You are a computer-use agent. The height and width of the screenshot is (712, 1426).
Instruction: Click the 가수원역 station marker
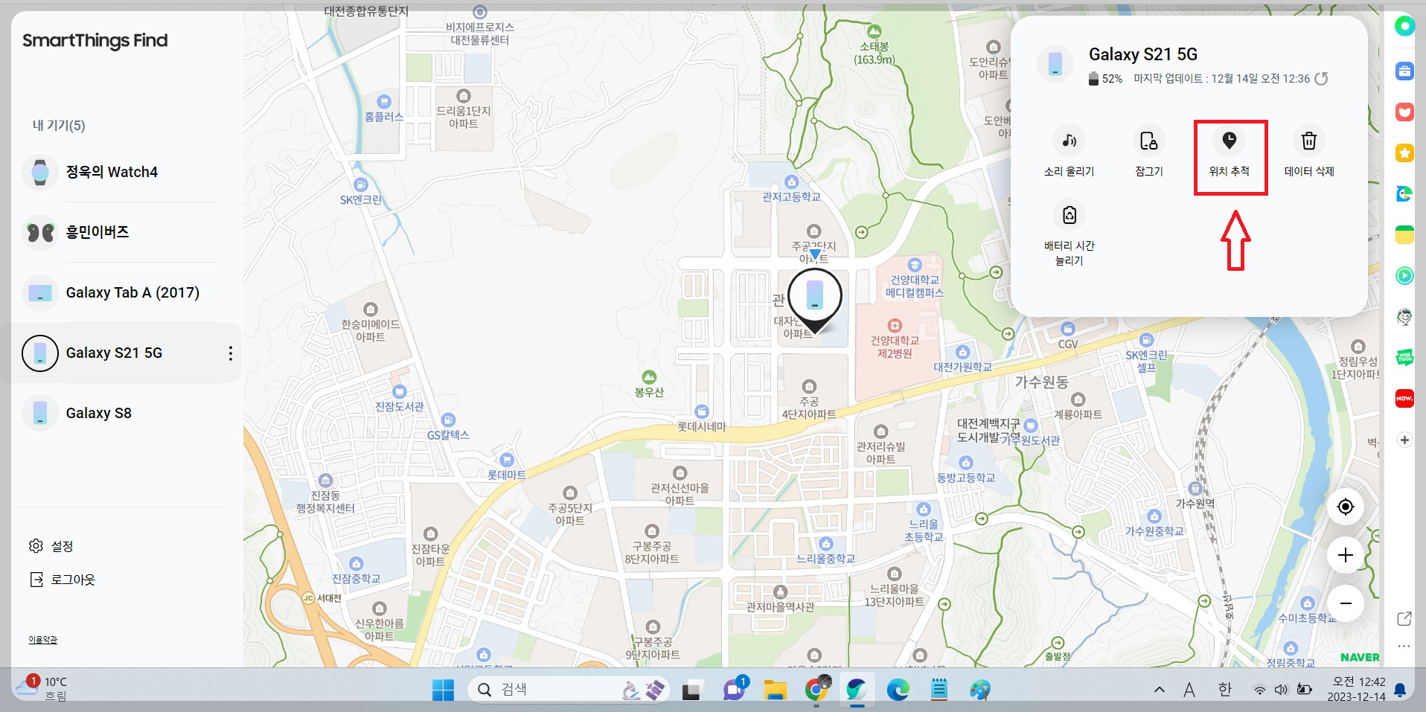click(x=1195, y=495)
